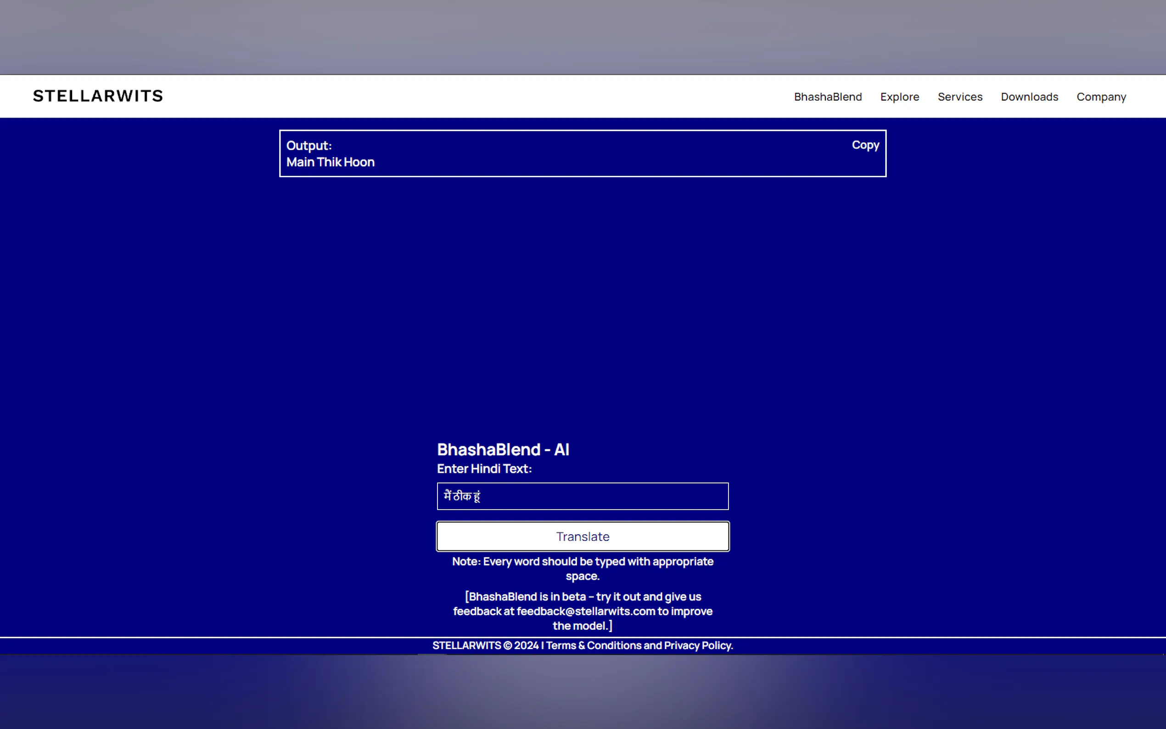The width and height of the screenshot is (1166, 729).
Task: Open the Company menu
Action: point(1101,97)
